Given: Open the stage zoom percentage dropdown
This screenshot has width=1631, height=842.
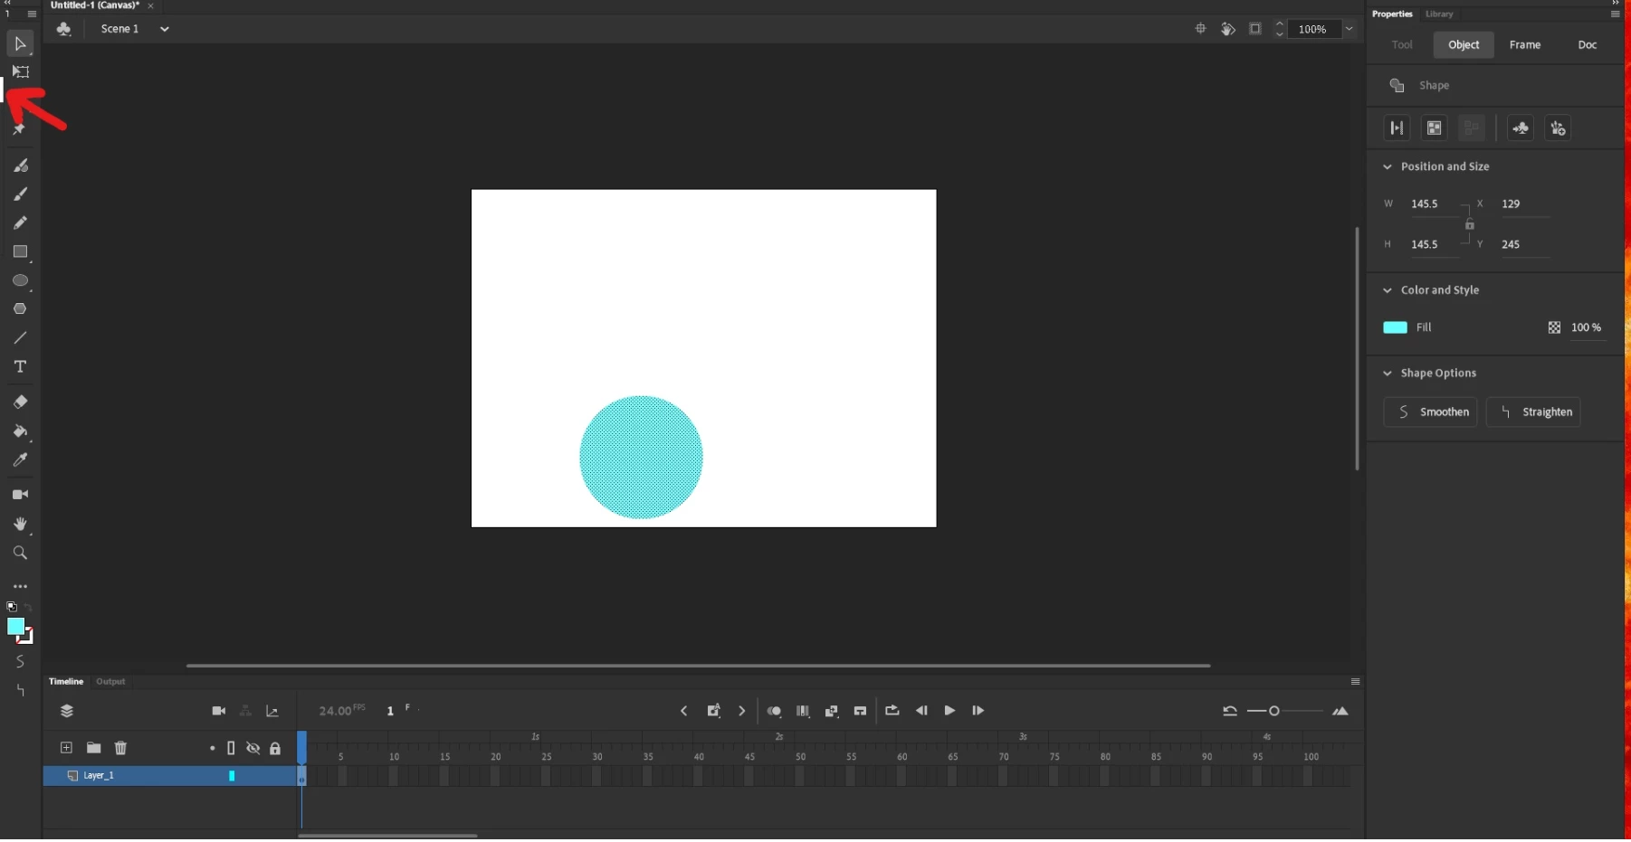Looking at the screenshot, I should tap(1349, 29).
